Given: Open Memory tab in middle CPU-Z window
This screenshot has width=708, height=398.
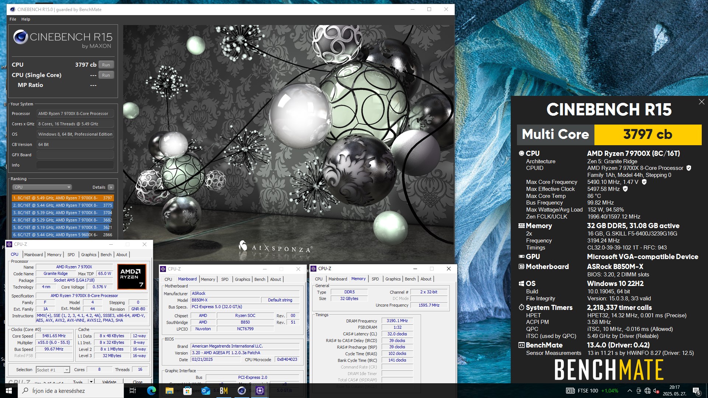Looking at the screenshot, I should 208,279.
